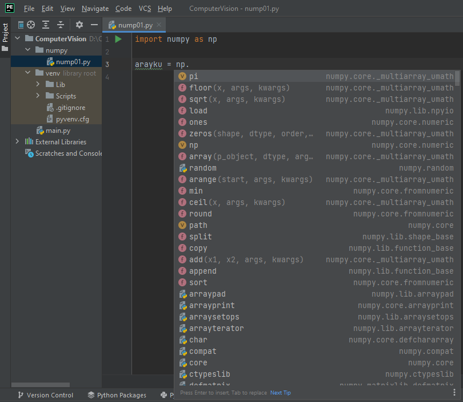Open the Edit menu
The image size is (463, 402).
(47, 9)
